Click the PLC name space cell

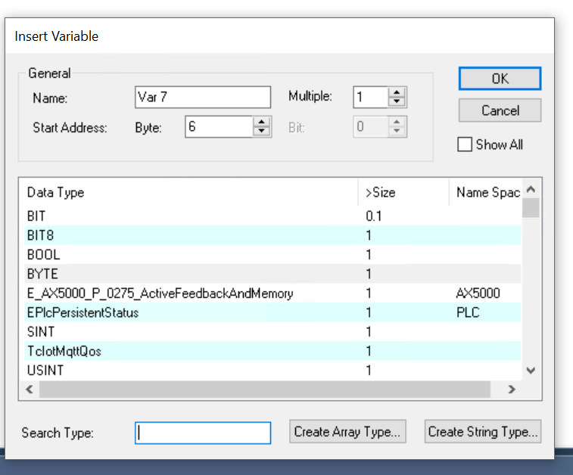[468, 312]
